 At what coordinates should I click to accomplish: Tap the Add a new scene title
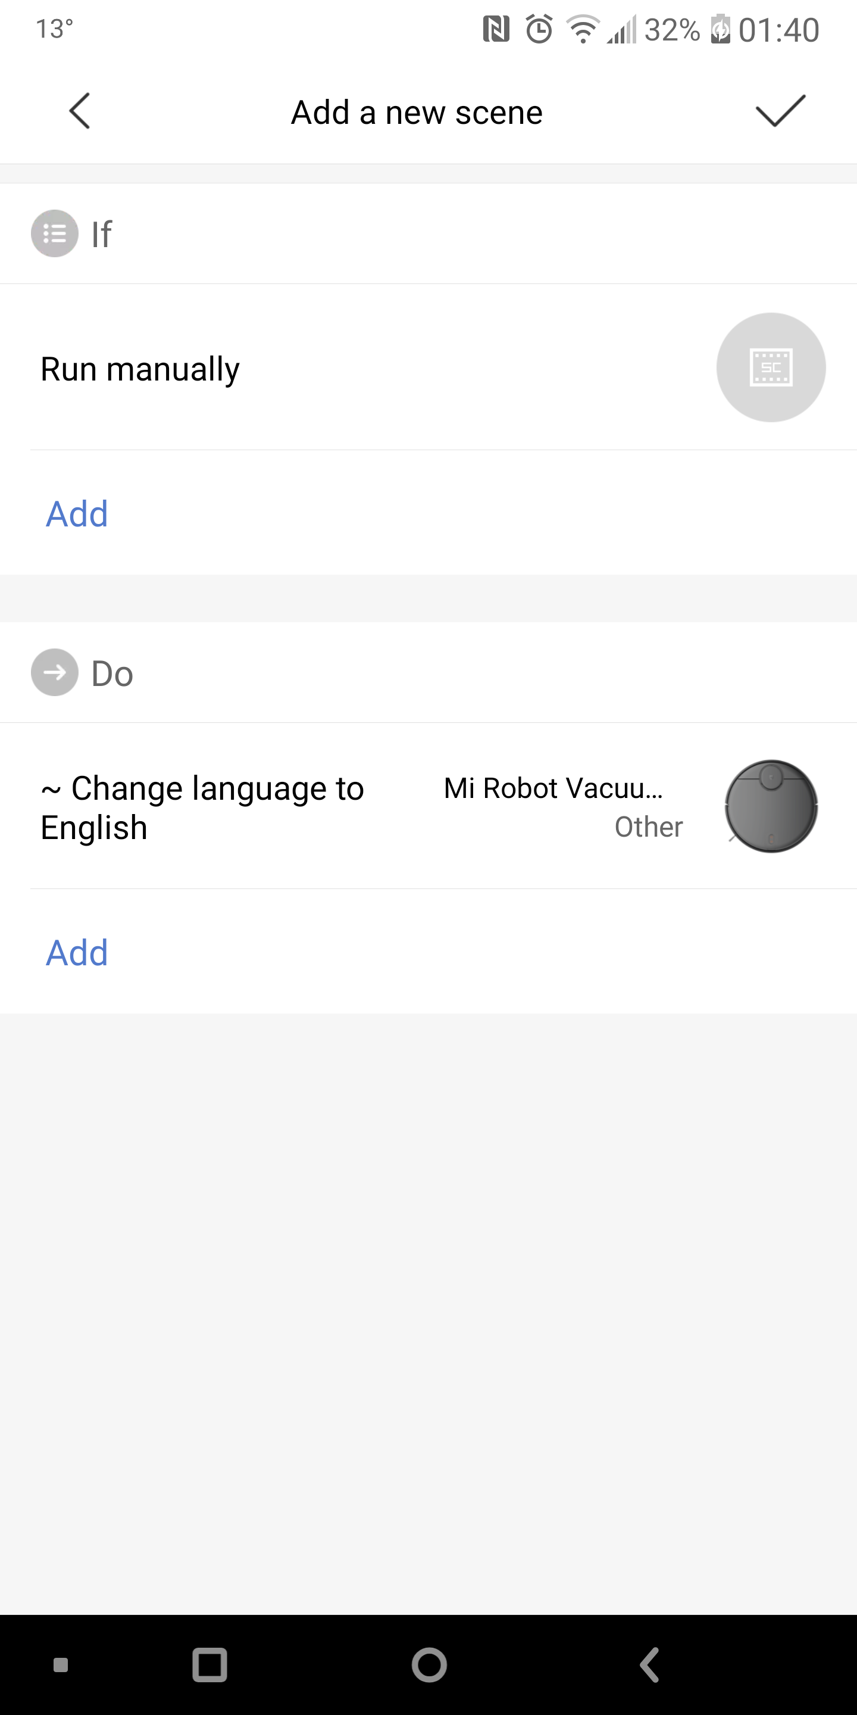(417, 112)
